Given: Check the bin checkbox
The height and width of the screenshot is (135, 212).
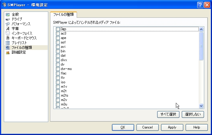Looking at the screenshot, I should (58, 51).
